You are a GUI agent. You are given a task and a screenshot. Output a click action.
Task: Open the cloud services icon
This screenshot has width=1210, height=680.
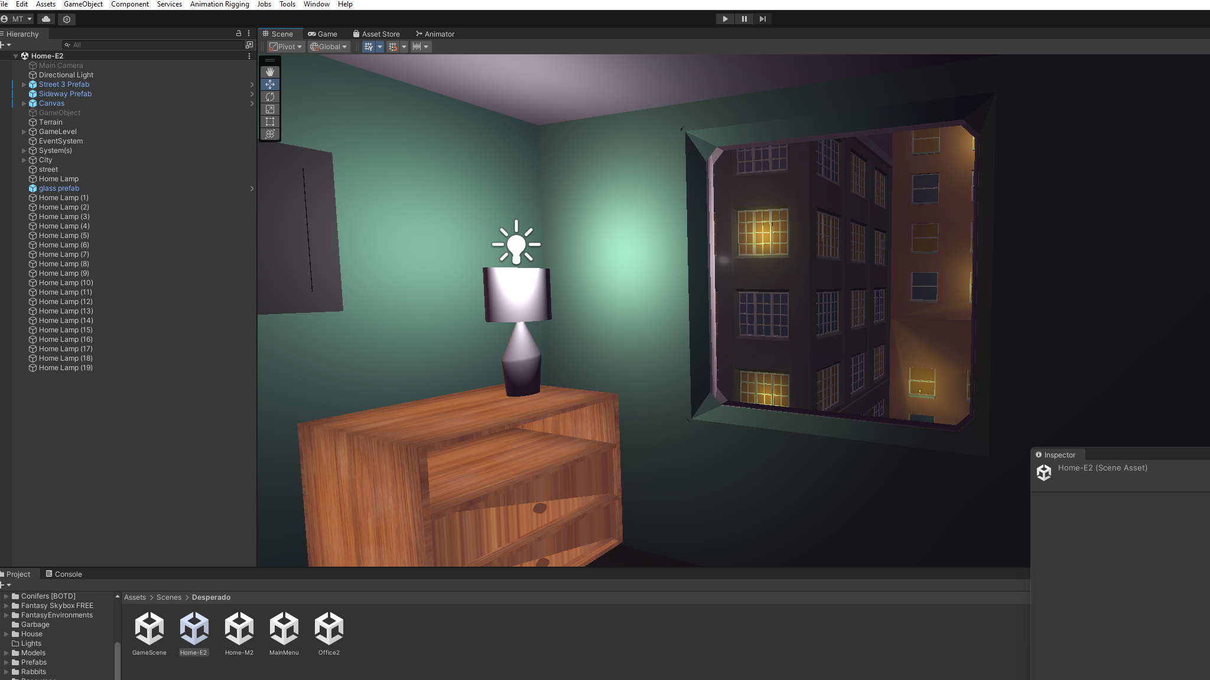[x=46, y=19]
